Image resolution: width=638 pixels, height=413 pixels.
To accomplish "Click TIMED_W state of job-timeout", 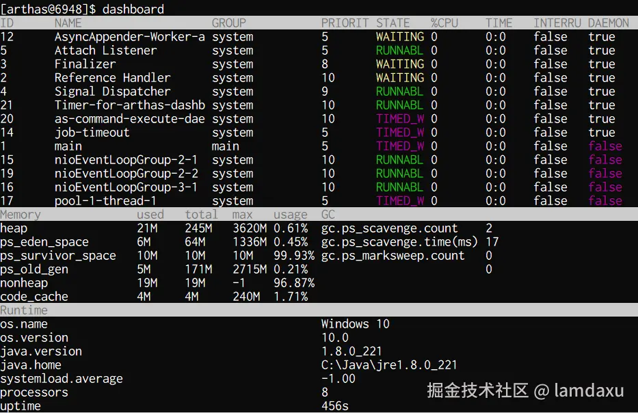I will [399, 133].
